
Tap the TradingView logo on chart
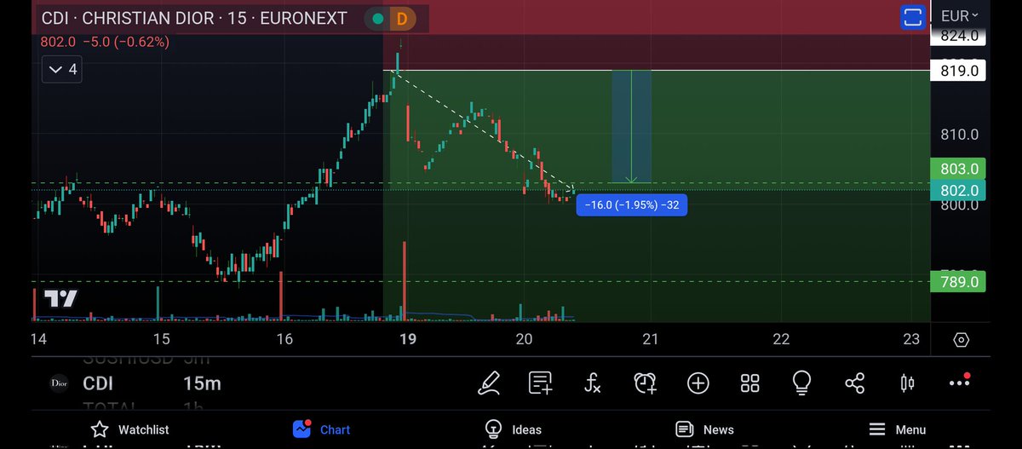(60, 299)
